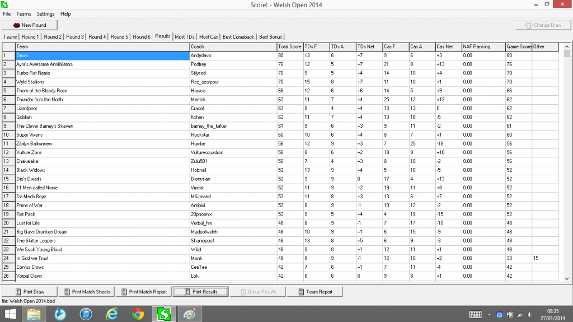573x322 pixels.
Task: Click row number 20 header
Action: click(x=8, y=223)
